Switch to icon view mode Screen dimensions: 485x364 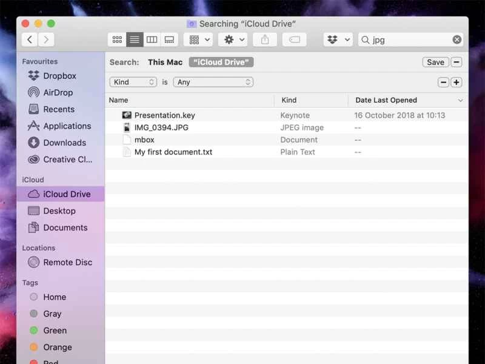(117, 39)
